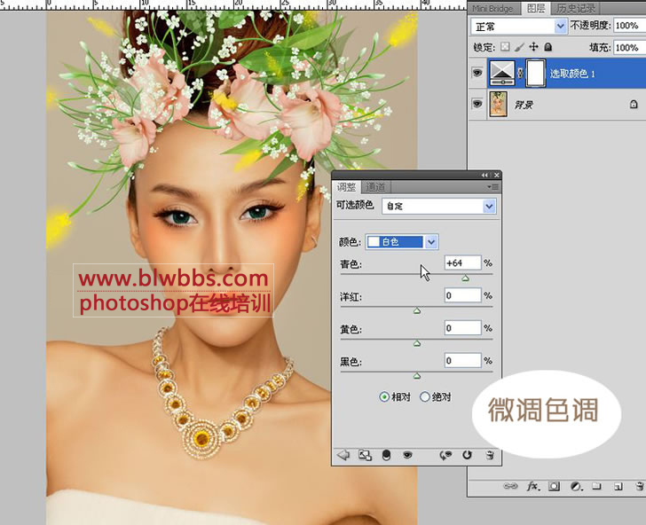Open the fx layer style menu
The height and width of the screenshot is (525, 646).
(x=533, y=487)
